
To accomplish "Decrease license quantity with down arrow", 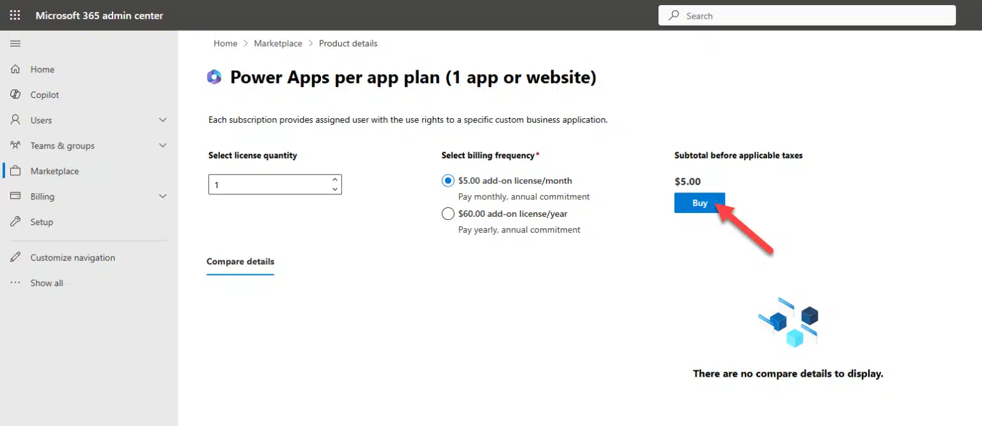I will 335,189.
